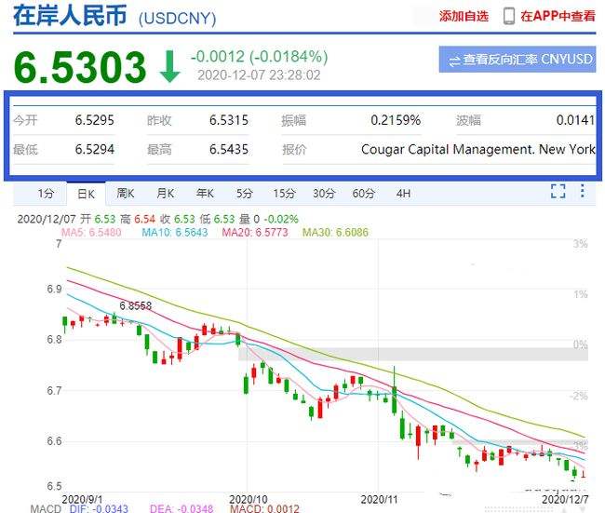Select the 1分 chart interval tab
The width and height of the screenshot is (605, 513).
45,194
